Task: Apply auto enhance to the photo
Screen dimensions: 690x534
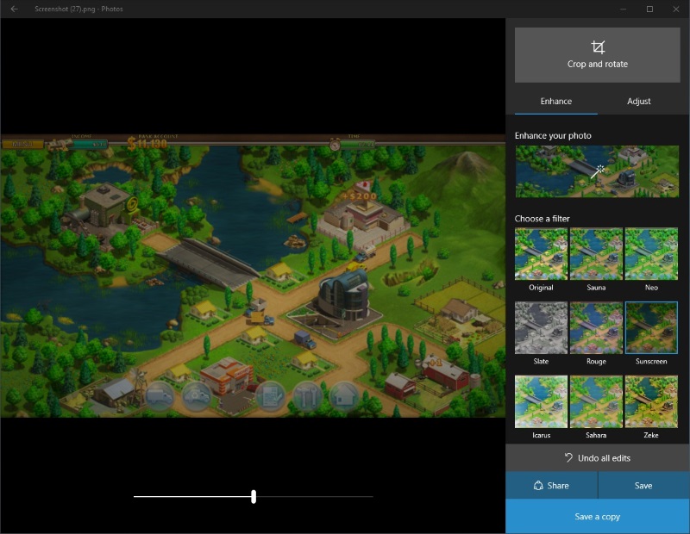Action: coord(597,171)
